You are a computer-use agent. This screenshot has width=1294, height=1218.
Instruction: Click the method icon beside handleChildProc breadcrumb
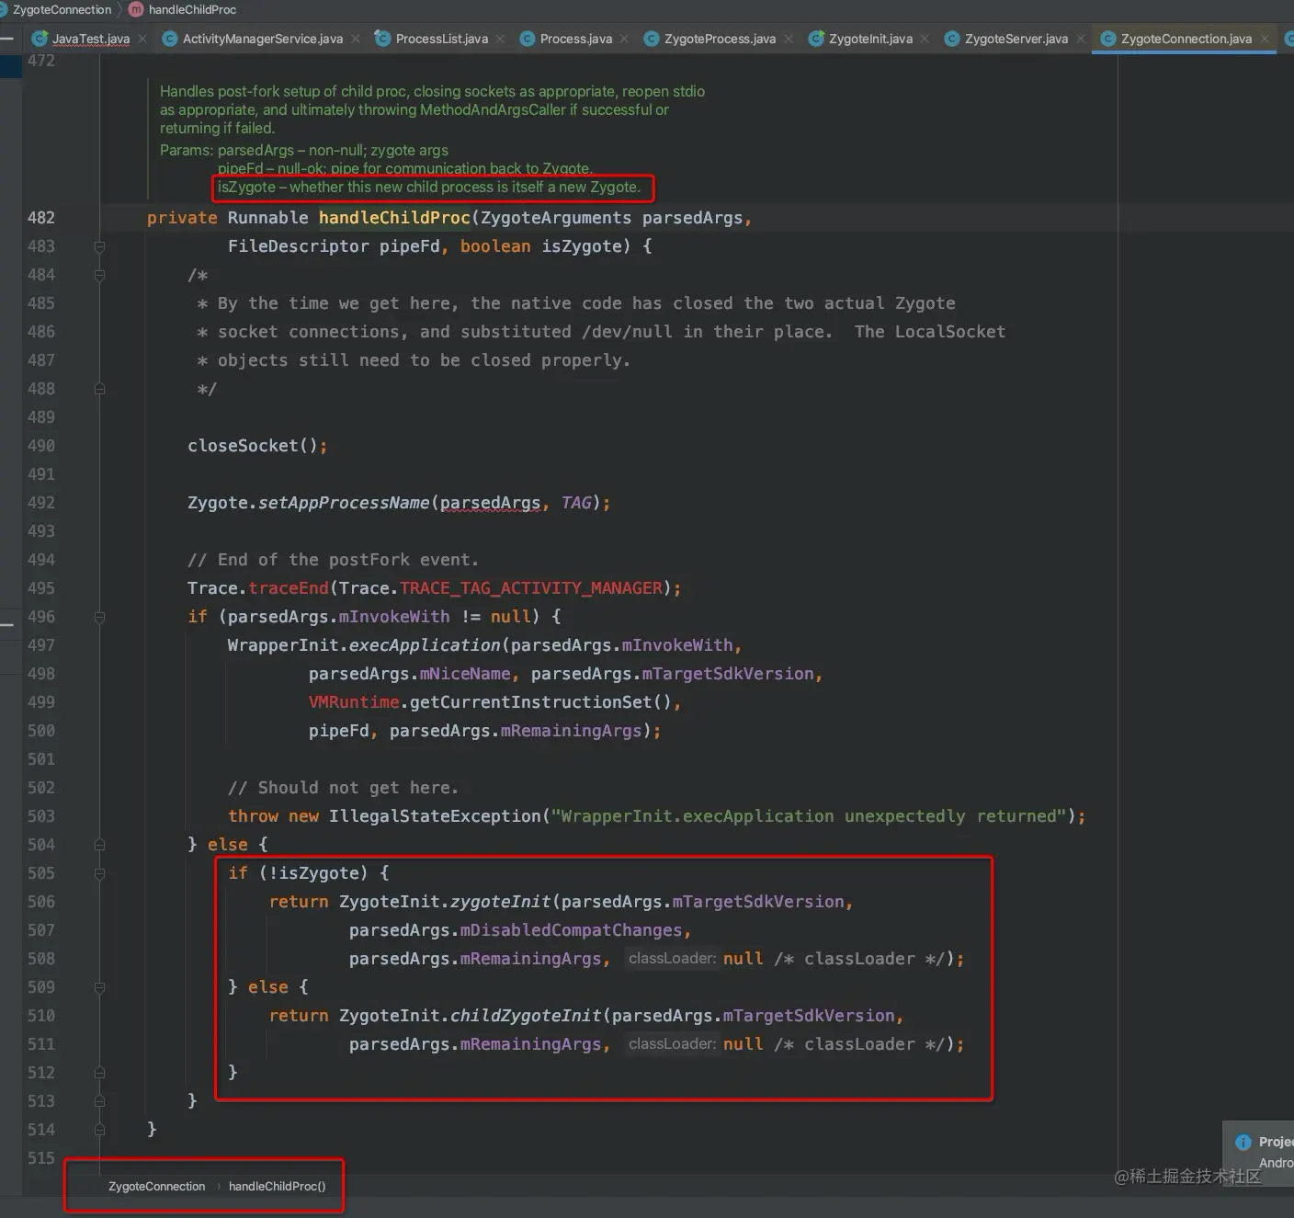[136, 9]
